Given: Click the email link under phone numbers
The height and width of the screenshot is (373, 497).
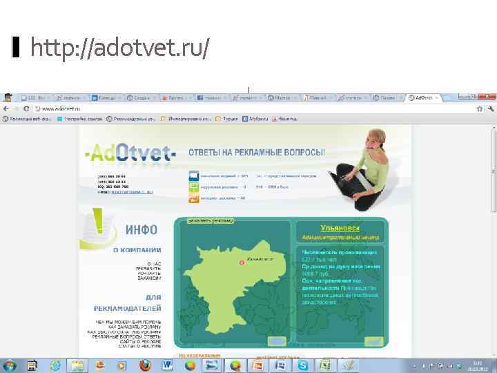Looking at the screenshot, I should coord(132,192).
